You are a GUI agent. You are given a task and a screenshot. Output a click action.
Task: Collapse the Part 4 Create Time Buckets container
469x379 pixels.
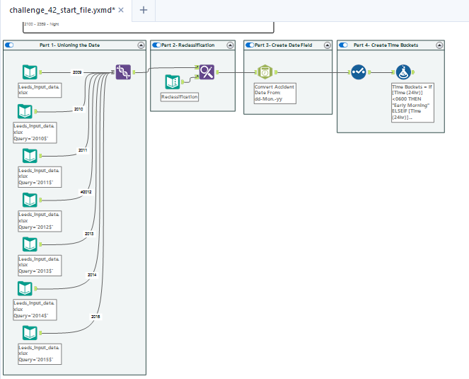click(x=439, y=45)
